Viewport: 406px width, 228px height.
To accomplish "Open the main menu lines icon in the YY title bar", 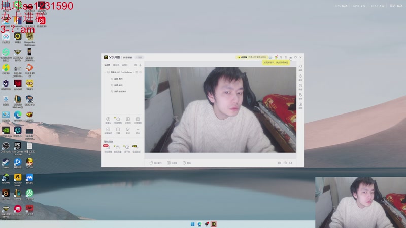I will pyautogui.click(x=286, y=57).
